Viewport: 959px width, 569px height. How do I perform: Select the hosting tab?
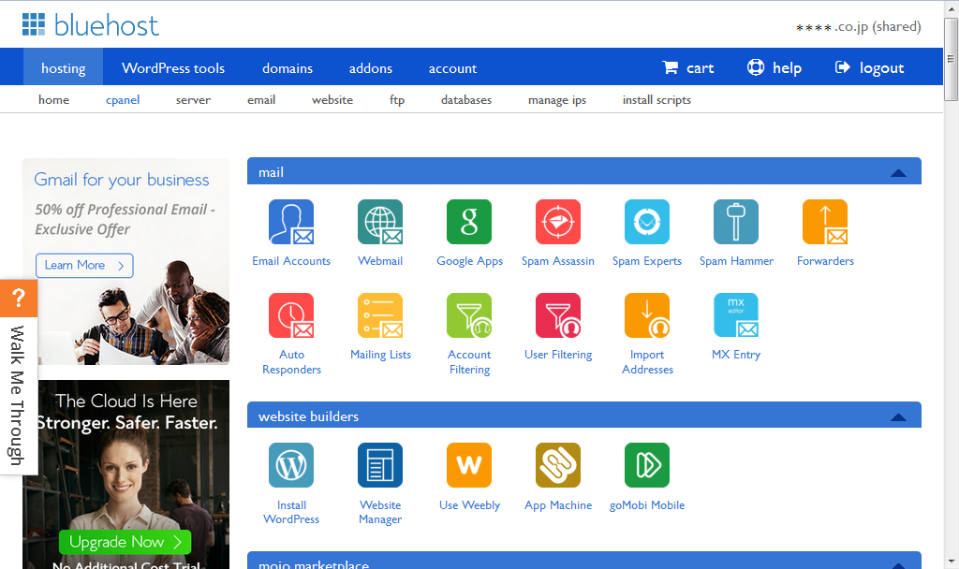(63, 67)
